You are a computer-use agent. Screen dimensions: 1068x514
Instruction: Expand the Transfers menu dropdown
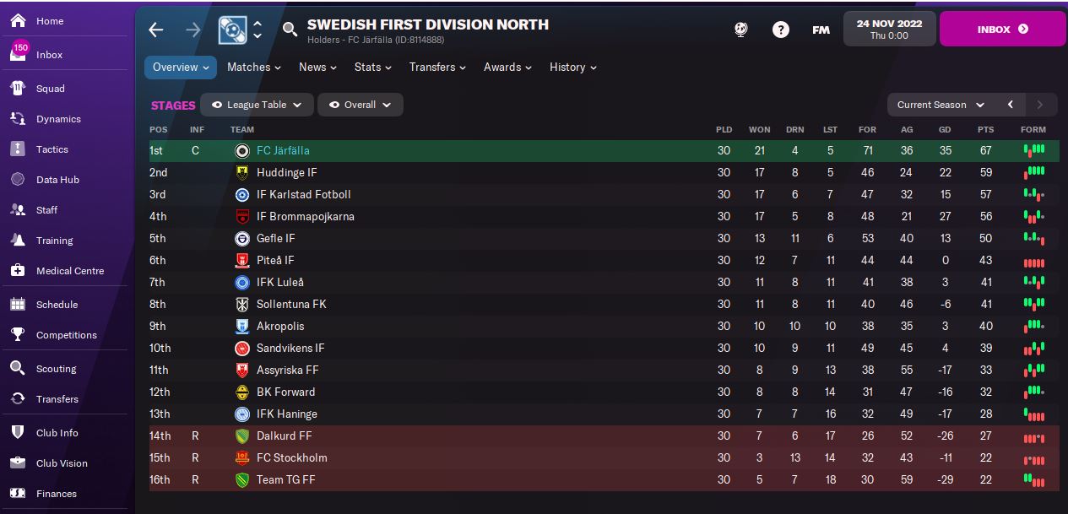coord(437,68)
